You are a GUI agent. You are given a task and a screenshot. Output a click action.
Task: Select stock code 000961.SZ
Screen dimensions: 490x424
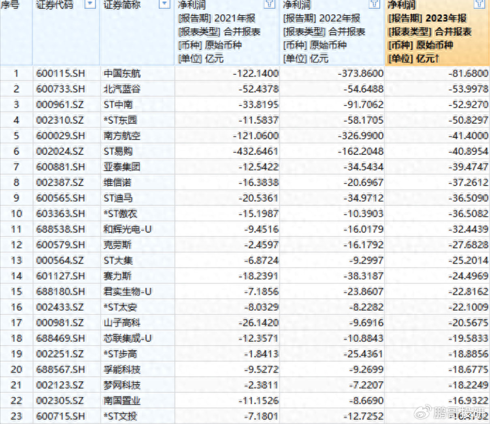click(60, 104)
